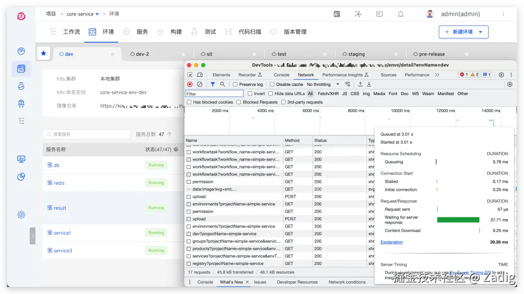Open the translate language icon in header
524x294 pixels.
coord(337,14)
